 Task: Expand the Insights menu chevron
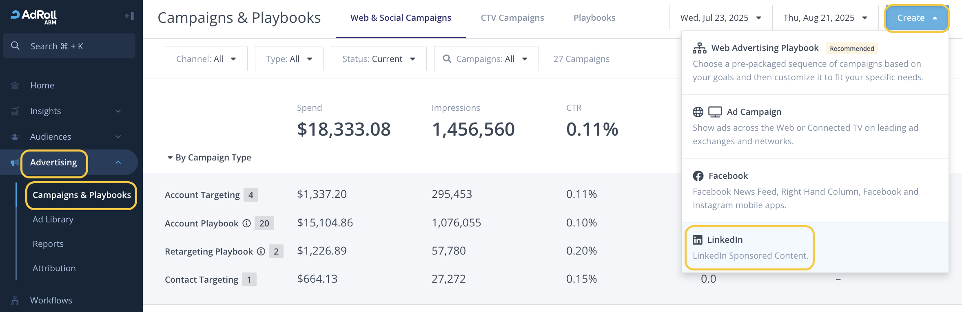click(118, 111)
